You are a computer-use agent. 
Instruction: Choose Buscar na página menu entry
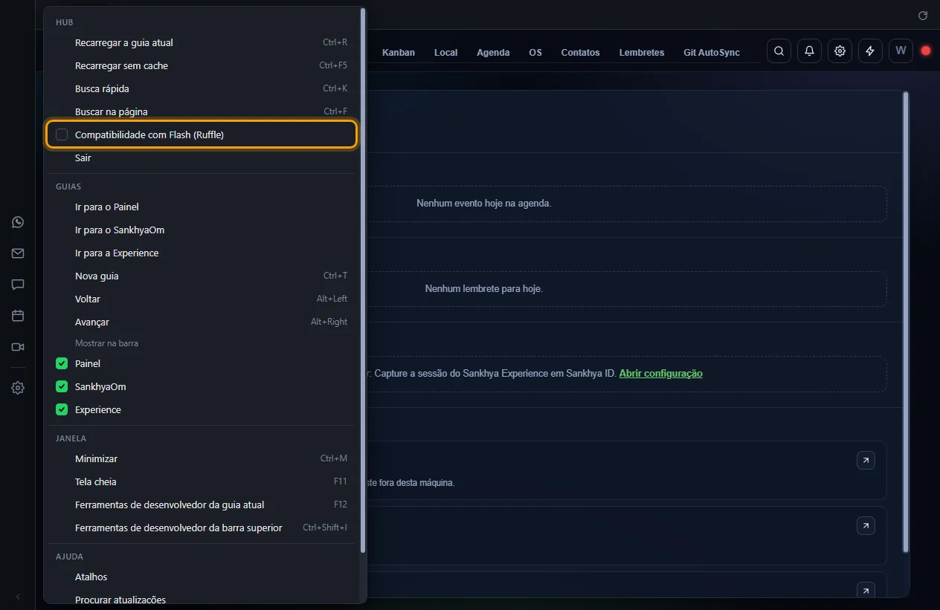tap(202, 111)
